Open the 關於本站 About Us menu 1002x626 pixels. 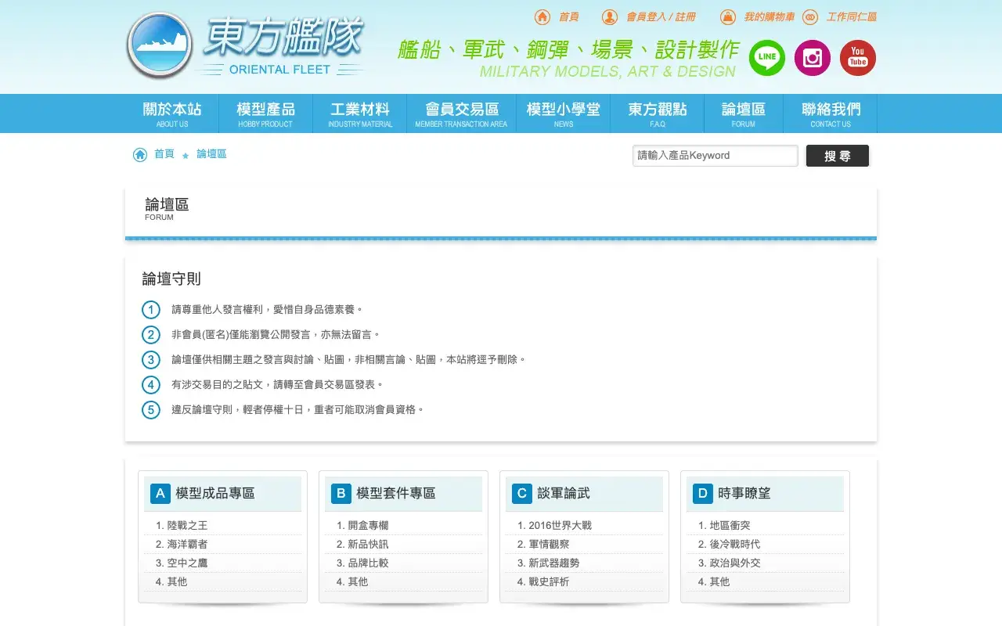tap(172, 113)
